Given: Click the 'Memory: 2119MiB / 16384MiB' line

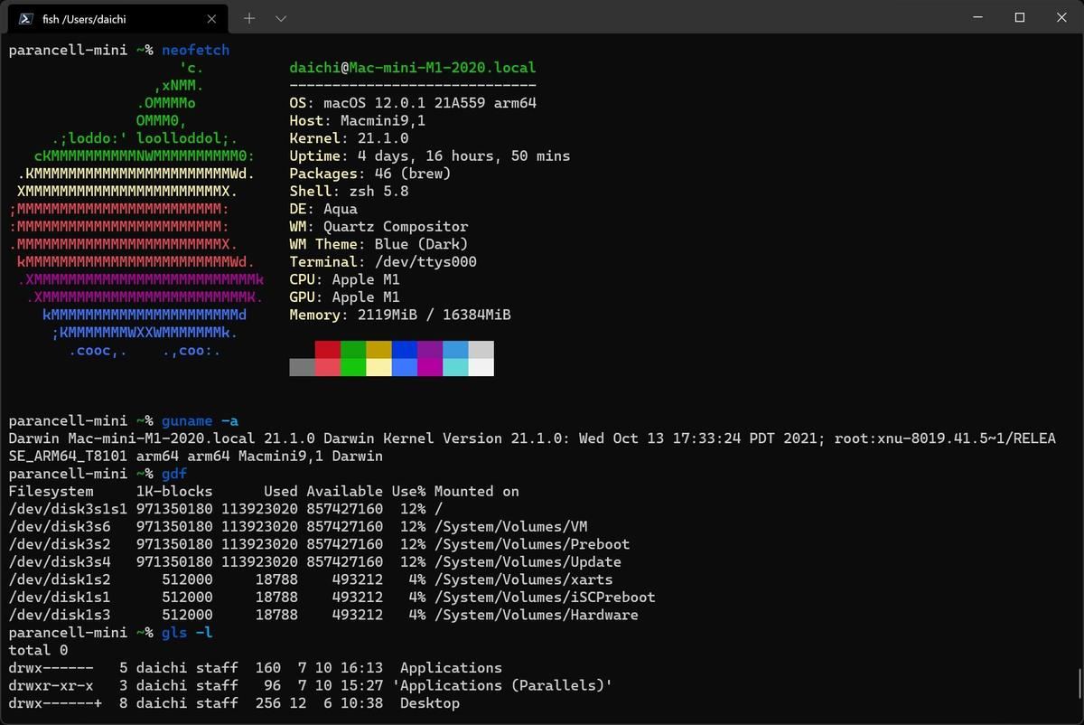Looking at the screenshot, I should (400, 315).
